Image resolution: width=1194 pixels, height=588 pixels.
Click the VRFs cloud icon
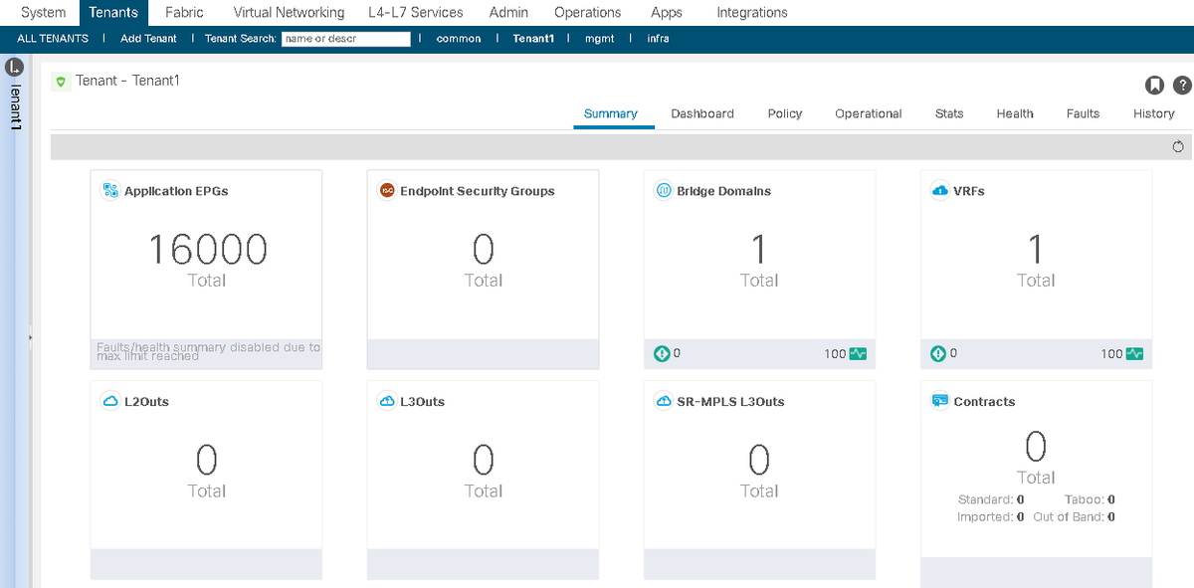coord(939,190)
